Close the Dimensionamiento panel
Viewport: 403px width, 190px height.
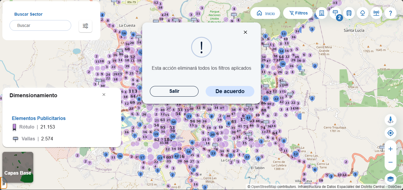point(104,95)
